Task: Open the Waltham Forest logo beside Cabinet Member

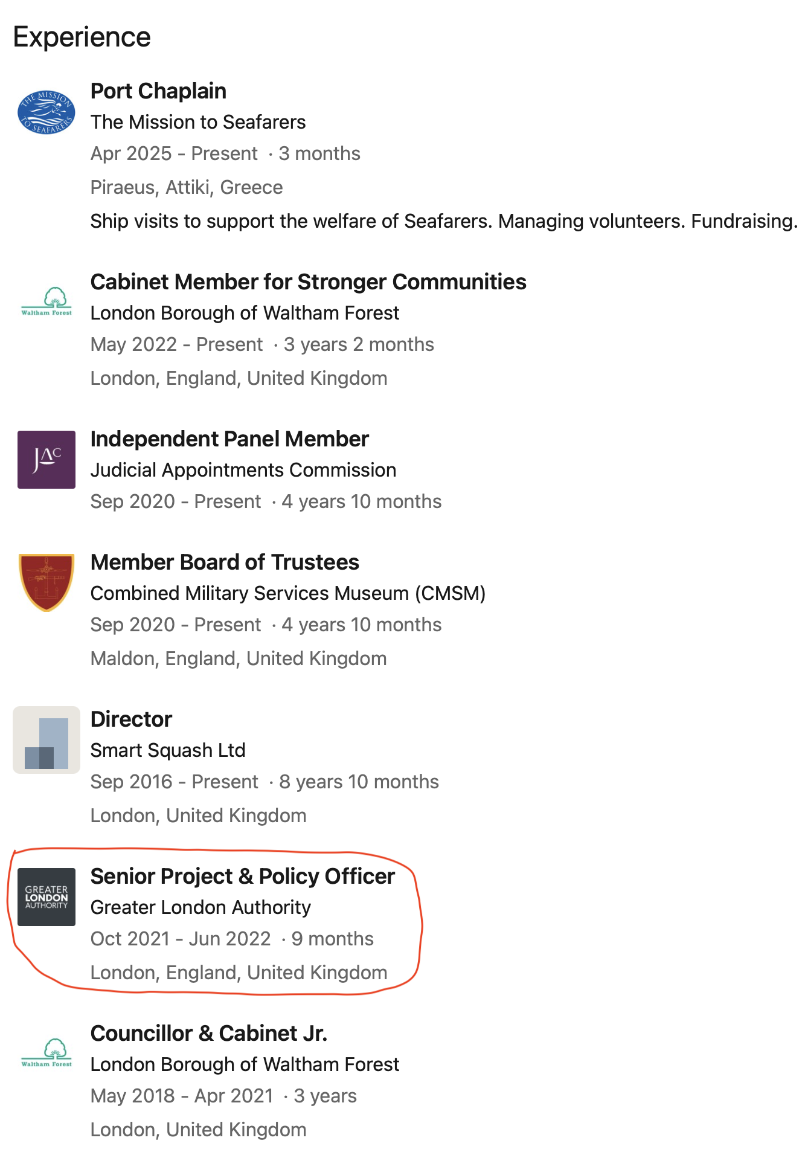Action: [x=47, y=301]
